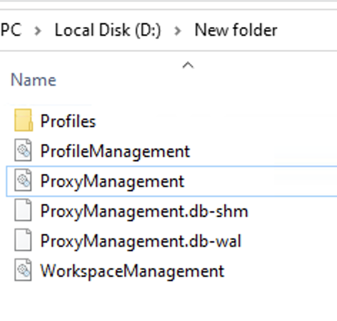Click the WorkspaceManagement file name

pos(132,271)
